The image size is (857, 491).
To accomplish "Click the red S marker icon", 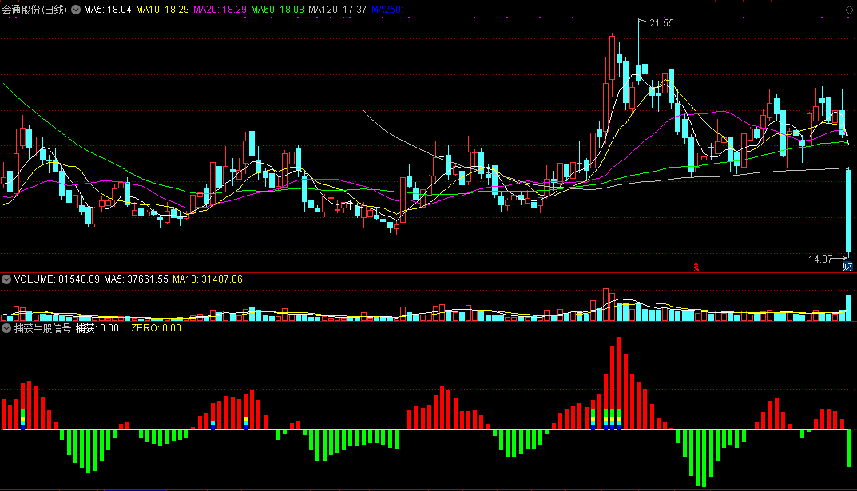I will (696, 267).
